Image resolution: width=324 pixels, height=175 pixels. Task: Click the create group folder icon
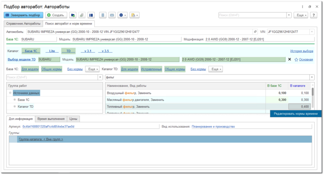73,15
